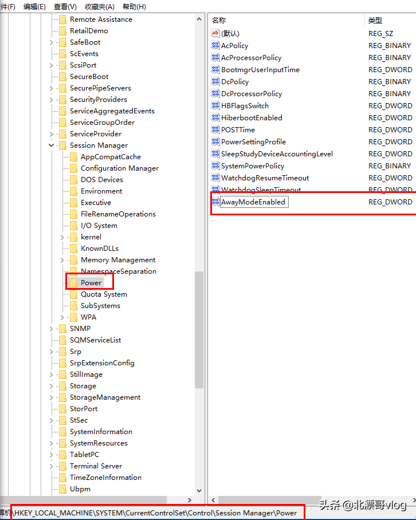Select the ServiceGroupOrder key
This screenshot has height=520, width=416.
(x=102, y=123)
